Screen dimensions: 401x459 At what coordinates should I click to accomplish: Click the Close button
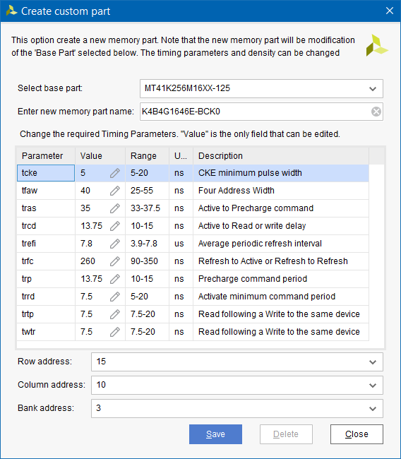(357, 434)
